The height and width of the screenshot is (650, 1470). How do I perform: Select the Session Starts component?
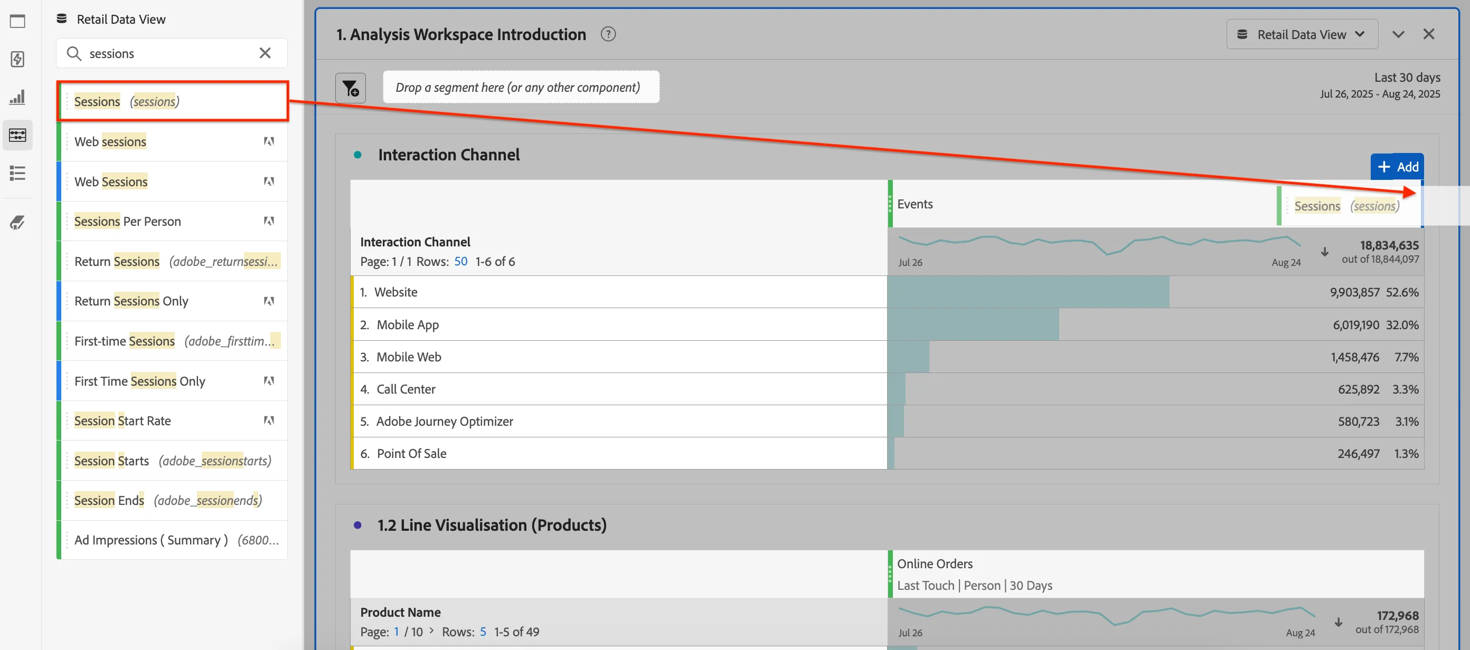click(x=172, y=461)
